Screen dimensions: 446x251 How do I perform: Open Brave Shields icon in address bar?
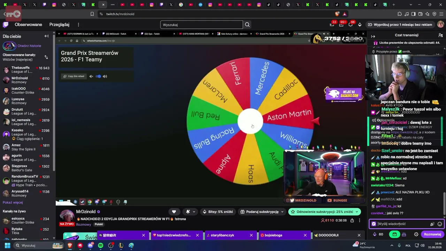337,14
